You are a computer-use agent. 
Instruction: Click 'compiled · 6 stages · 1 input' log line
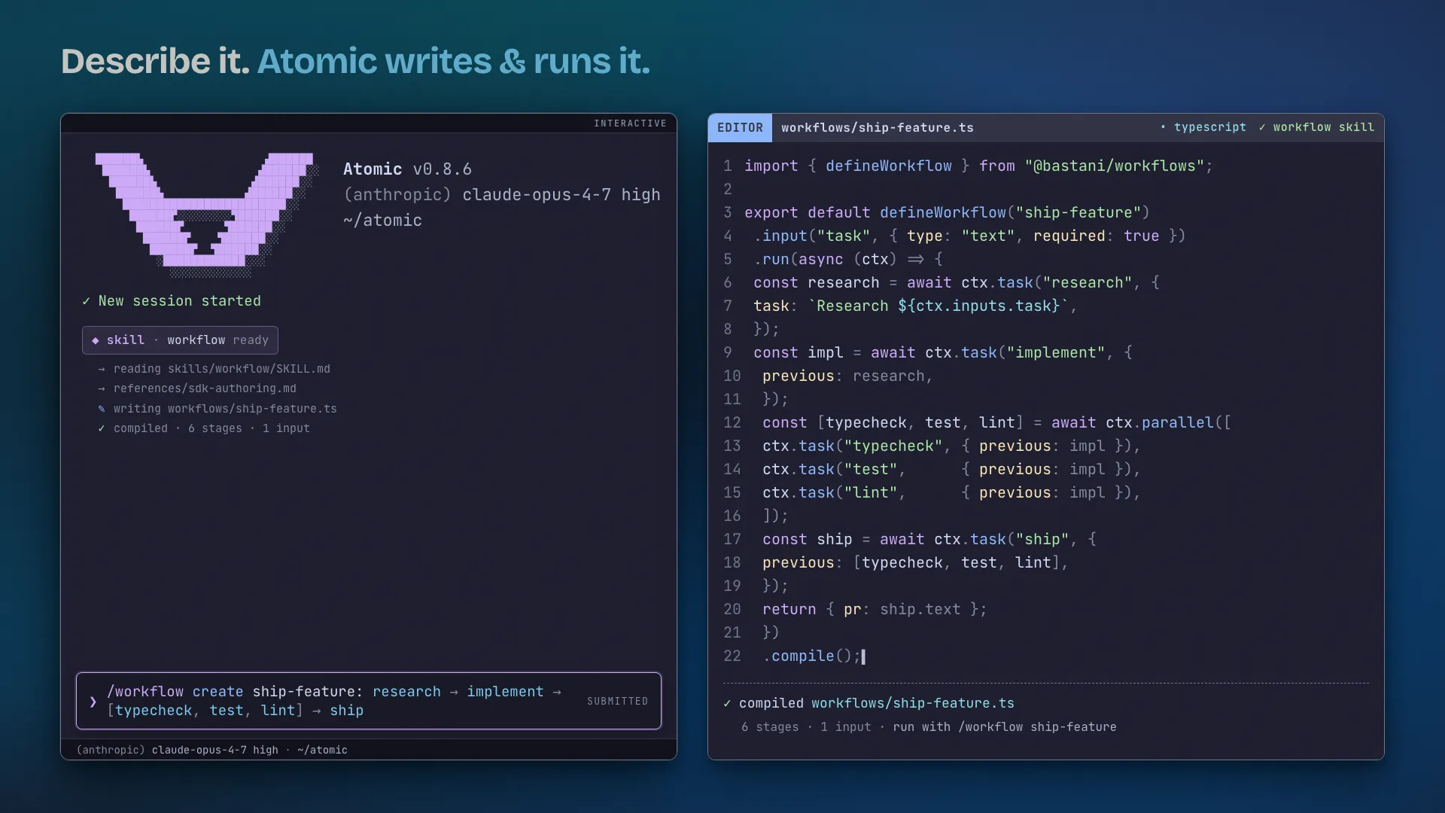211,428
